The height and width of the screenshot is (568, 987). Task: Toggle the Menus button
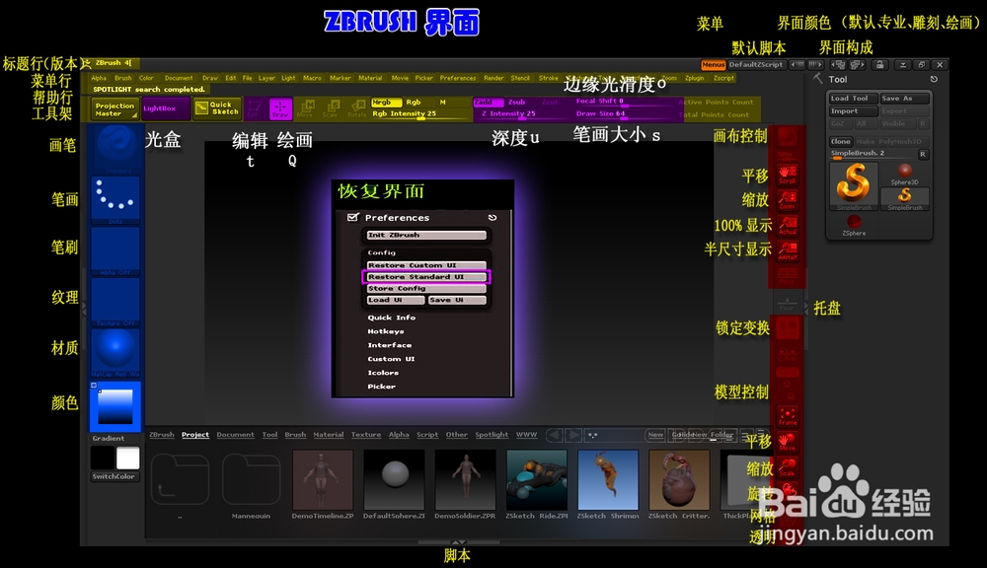click(x=714, y=65)
